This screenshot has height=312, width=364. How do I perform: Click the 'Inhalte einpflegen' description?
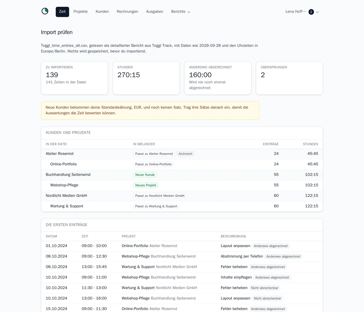pyautogui.click(x=236, y=277)
